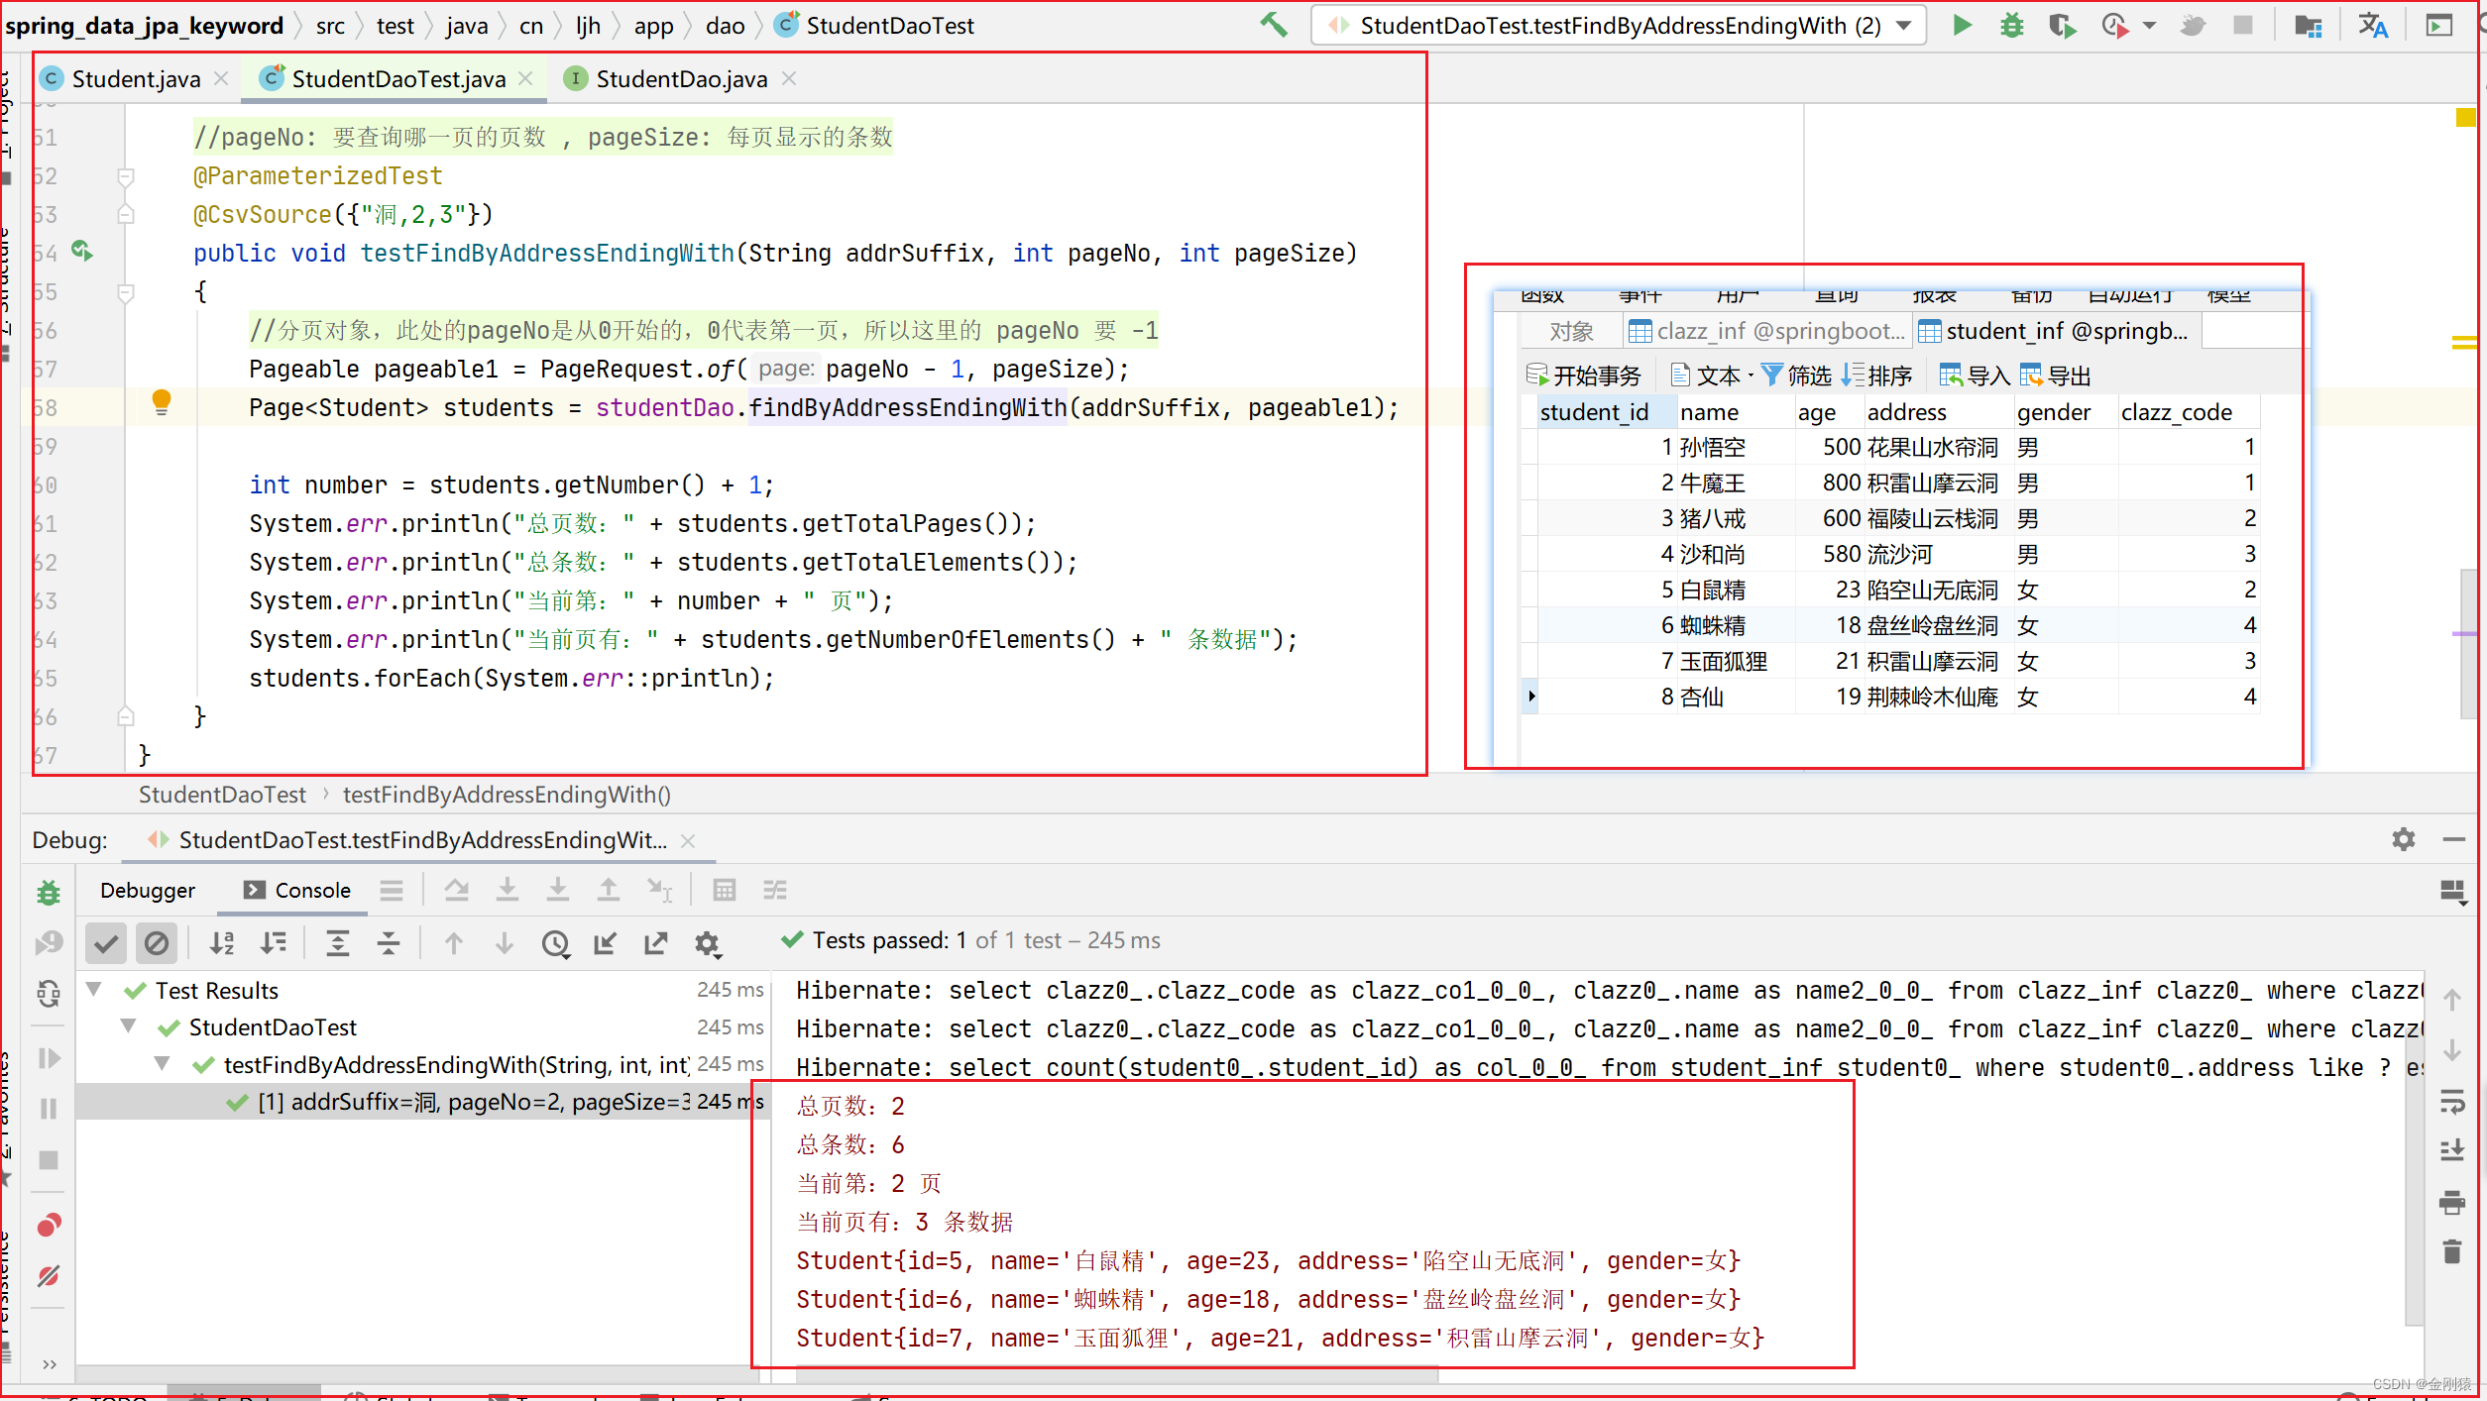Click Rerun Failed Tests sidebar icon
The width and height of the screenshot is (2487, 1401).
(x=49, y=942)
